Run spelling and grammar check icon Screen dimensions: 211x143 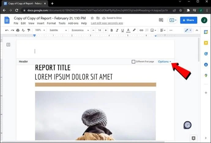point(23,30)
